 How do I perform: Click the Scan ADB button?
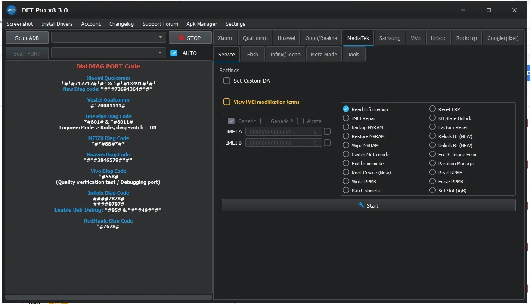(27, 38)
